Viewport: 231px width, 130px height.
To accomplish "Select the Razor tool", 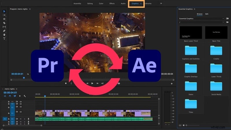I will (x=4, y=23).
